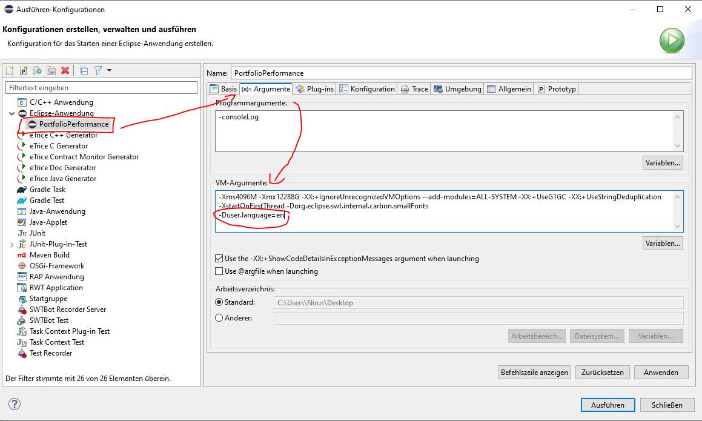Screen dimensions: 702x421
Task: Open the filter options dropdown arrow
Action: [109, 71]
